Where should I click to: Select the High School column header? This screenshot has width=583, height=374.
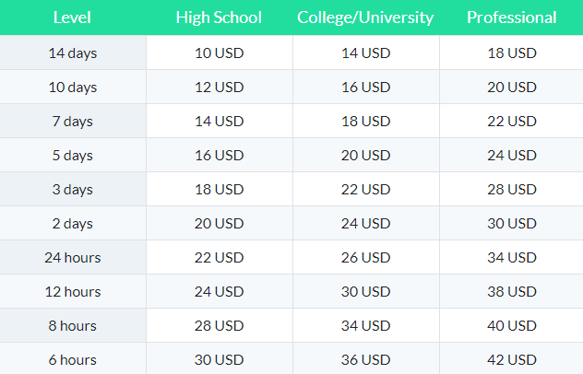point(219,18)
